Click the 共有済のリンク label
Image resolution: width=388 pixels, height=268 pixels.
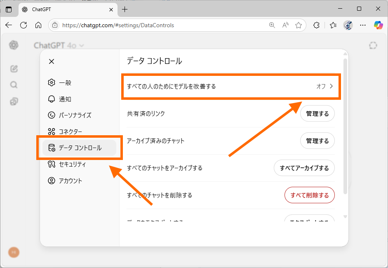coord(146,113)
